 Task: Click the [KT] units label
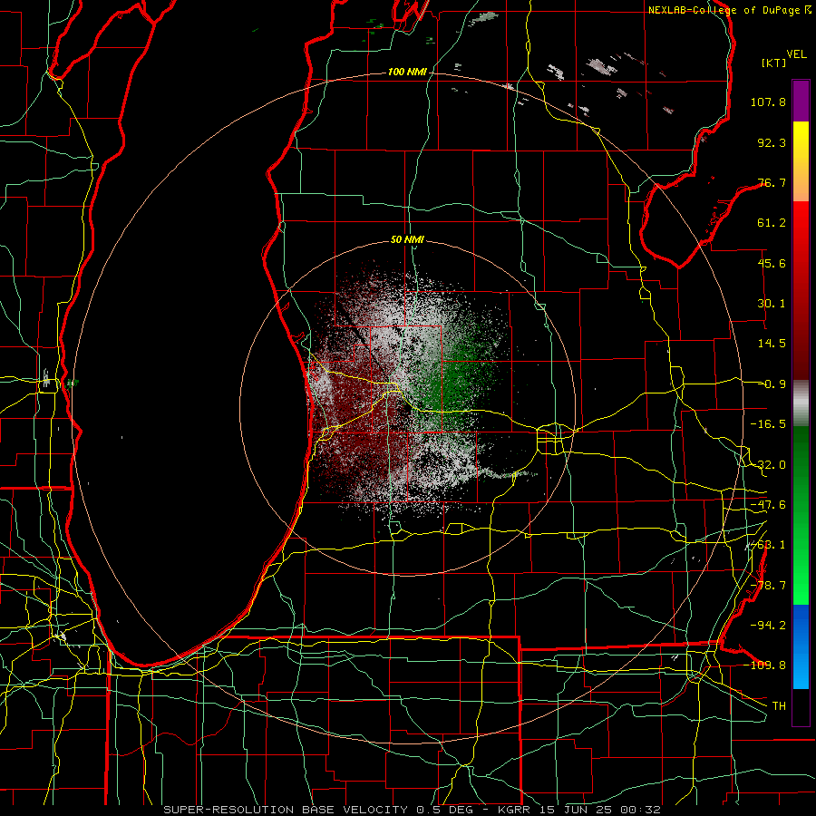coord(774,63)
